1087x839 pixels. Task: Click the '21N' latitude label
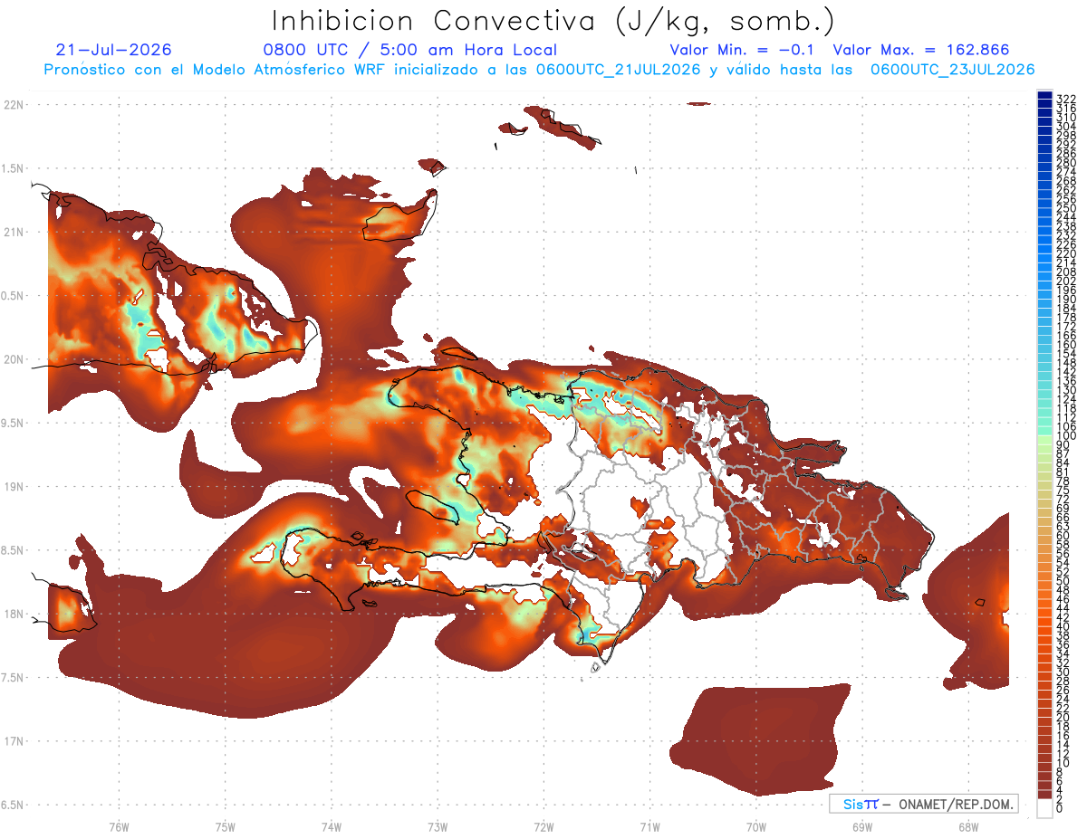(14, 232)
